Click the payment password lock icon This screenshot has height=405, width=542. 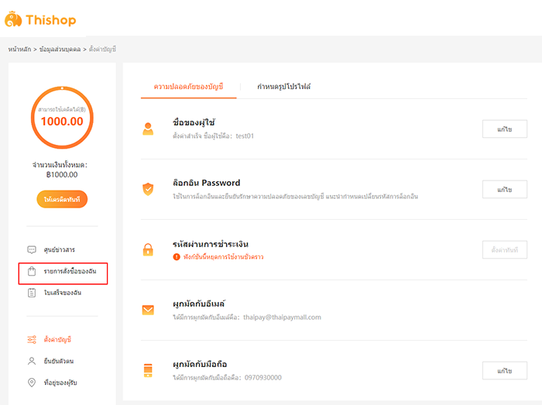(x=148, y=249)
